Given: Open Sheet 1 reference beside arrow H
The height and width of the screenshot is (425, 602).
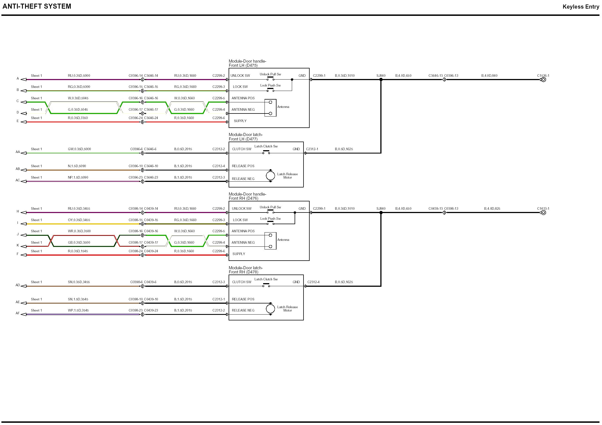Looking at the screenshot, I should coord(36,209).
